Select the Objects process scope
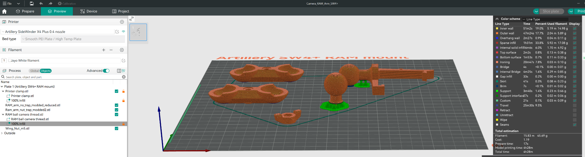Screen dimensions: 585x157 pos(46,71)
